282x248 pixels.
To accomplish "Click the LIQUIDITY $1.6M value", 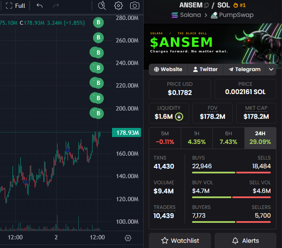I will [x=163, y=117].
